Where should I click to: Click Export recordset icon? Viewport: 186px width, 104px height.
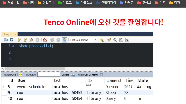tap(73, 75)
